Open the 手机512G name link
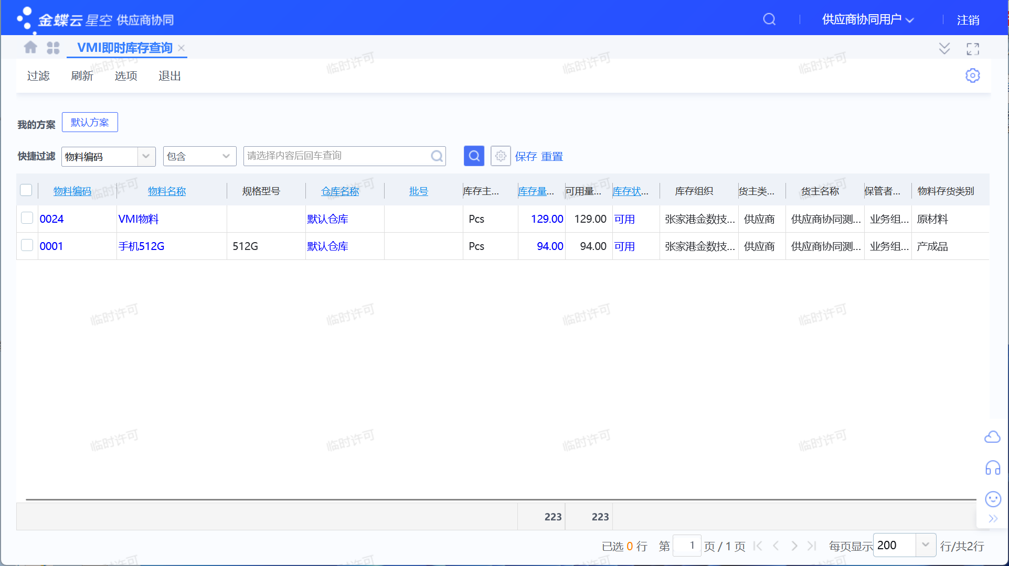The width and height of the screenshot is (1009, 566). [141, 246]
